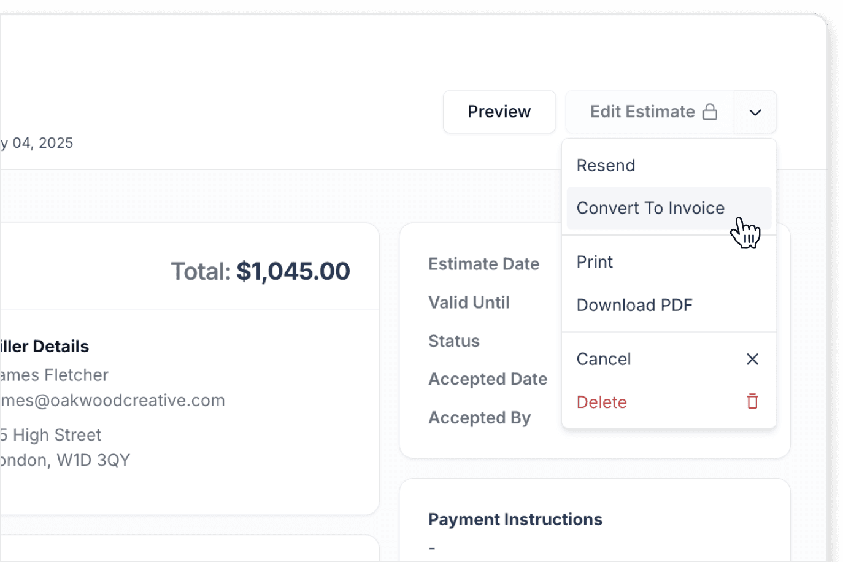Screen dimensions: 843x562
Task: Click the Valid Until field label
Action: [469, 302]
